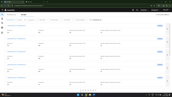Open job JOB-NOV24-66 : PROCESS-01

[16, 52]
